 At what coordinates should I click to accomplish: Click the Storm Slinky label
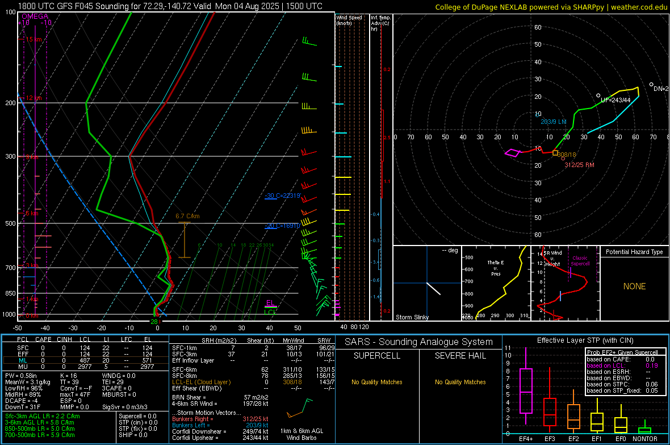[x=412, y=317]
